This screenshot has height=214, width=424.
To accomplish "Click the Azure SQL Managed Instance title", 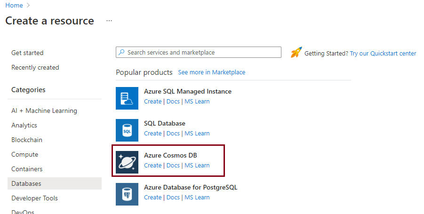I will point(188,91).
